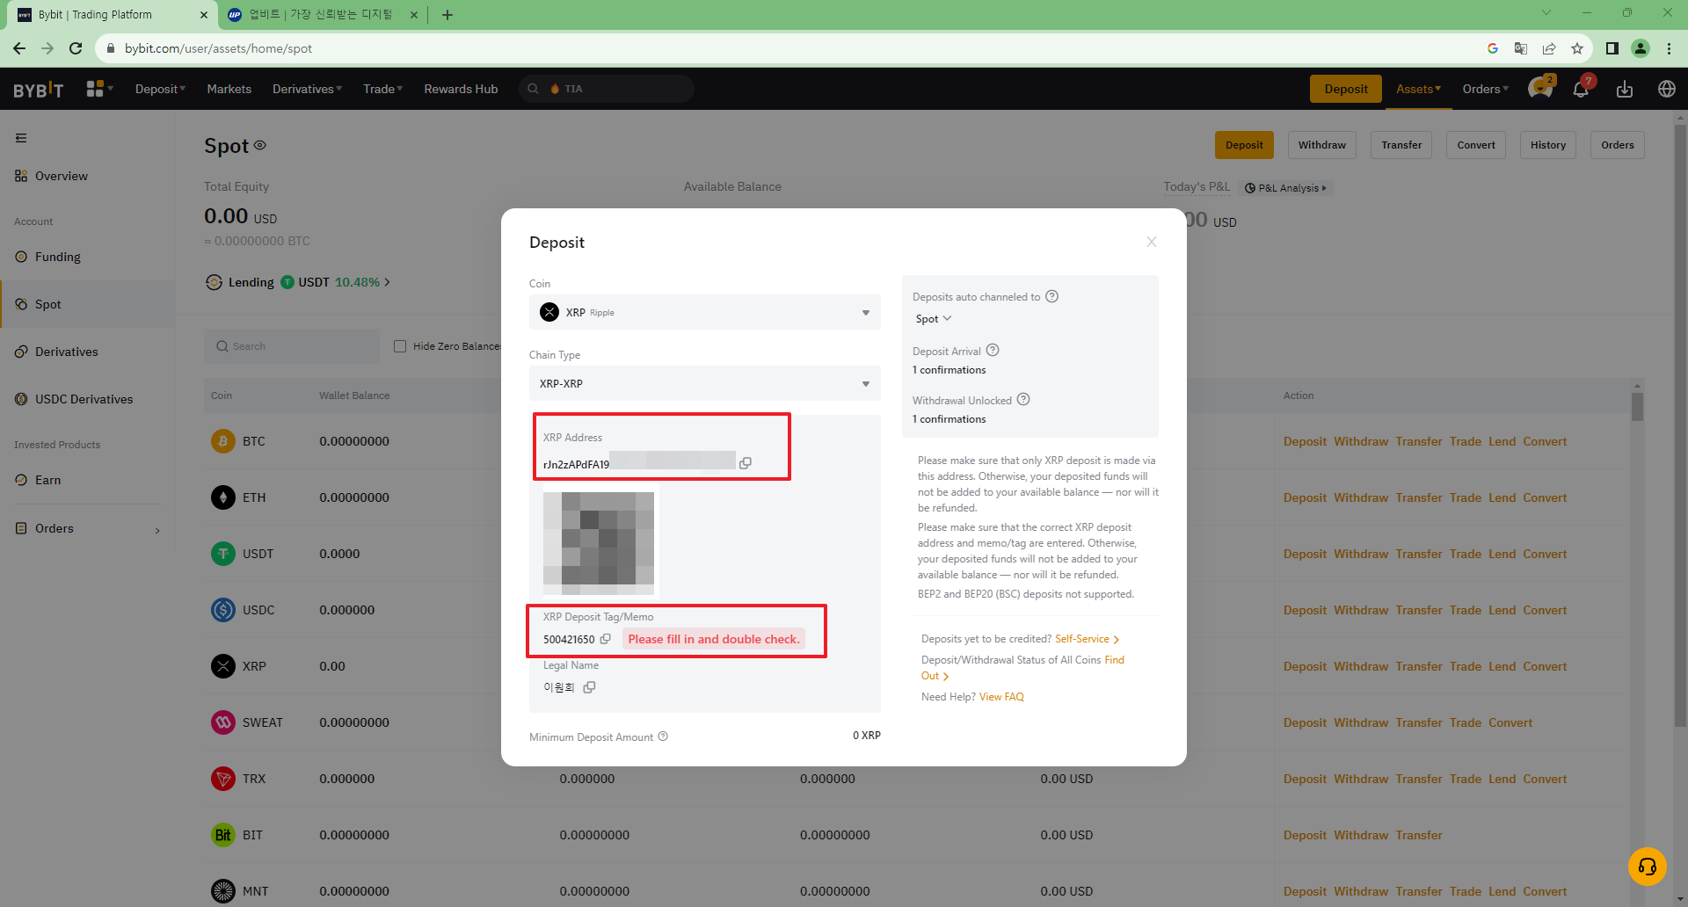Copy the Legal Name value
Viewport: 1688px width, 907px height.
589,687
